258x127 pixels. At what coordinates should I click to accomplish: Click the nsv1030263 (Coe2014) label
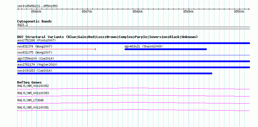click(x=35, y=71)
